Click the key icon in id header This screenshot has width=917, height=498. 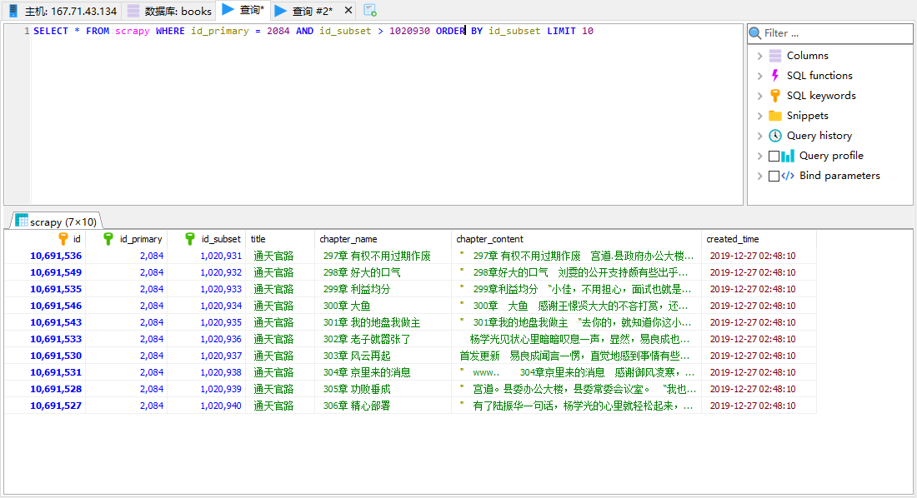63,238
